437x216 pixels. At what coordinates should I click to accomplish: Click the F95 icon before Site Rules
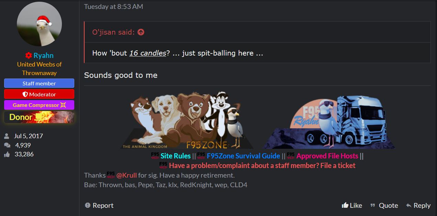click(155, 155)
